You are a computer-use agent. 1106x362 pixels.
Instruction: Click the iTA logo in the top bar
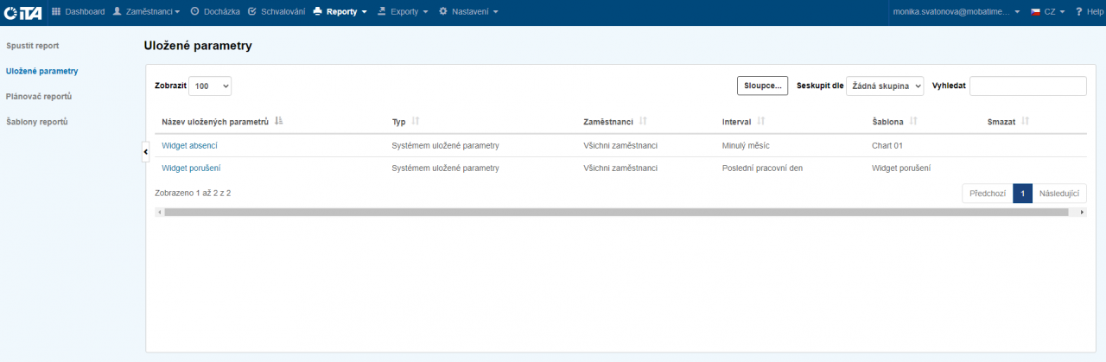tap(24, 12)
